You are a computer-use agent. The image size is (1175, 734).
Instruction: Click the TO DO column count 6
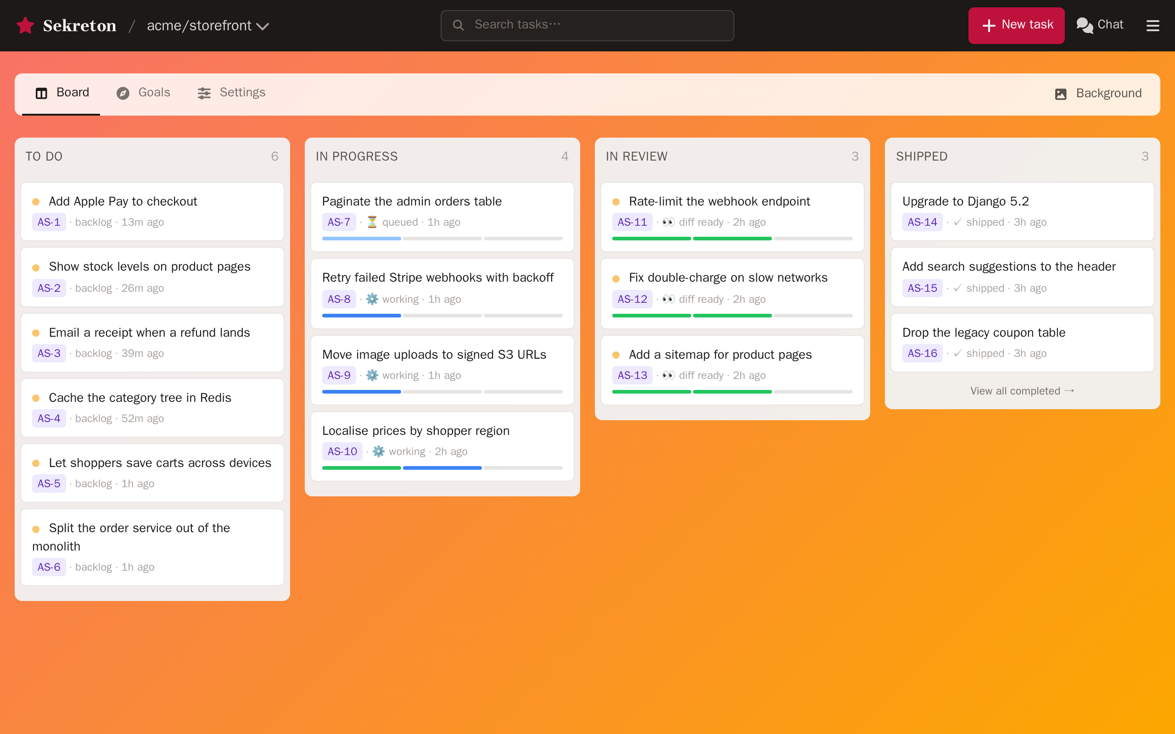tap(274, 156)
